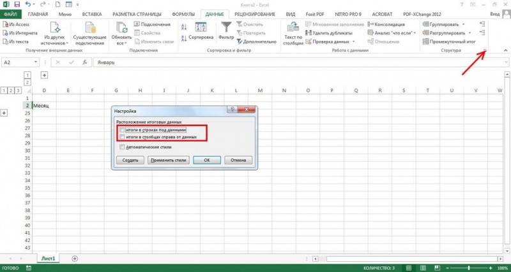511x272 pixels.
Task: Click the zoom slider handle
Action: point(469,268)
